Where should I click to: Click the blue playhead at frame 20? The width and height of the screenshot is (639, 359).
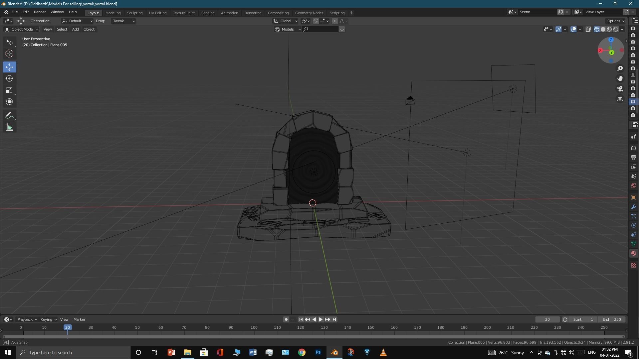pyautogui.click(x=68, y=327)
